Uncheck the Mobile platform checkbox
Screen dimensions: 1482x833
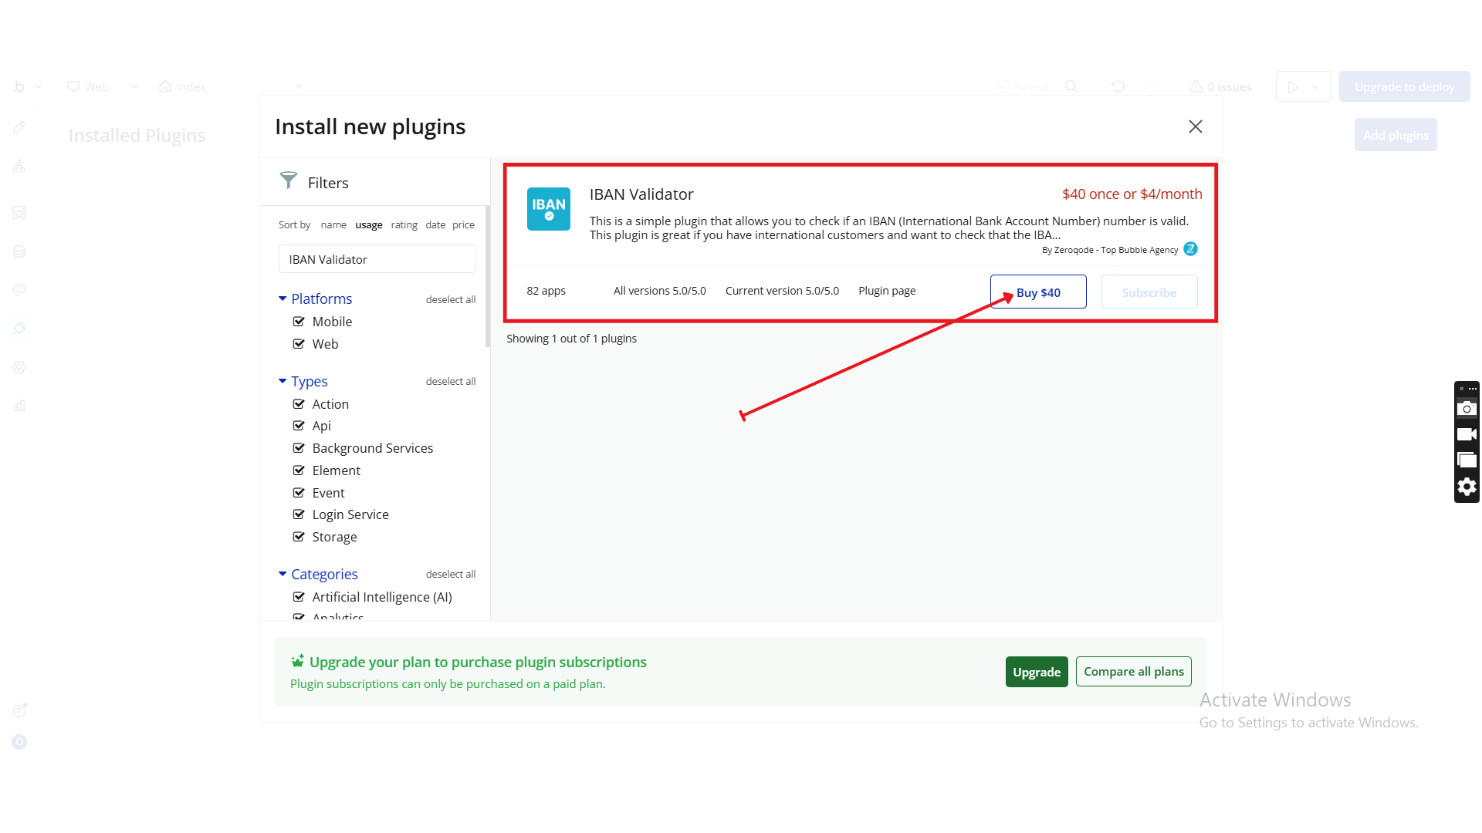click(299, 322)
